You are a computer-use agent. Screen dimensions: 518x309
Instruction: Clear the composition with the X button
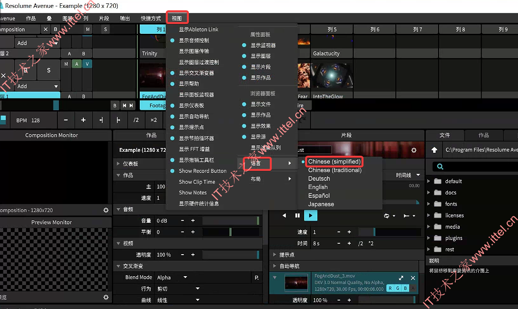(46, 29)
